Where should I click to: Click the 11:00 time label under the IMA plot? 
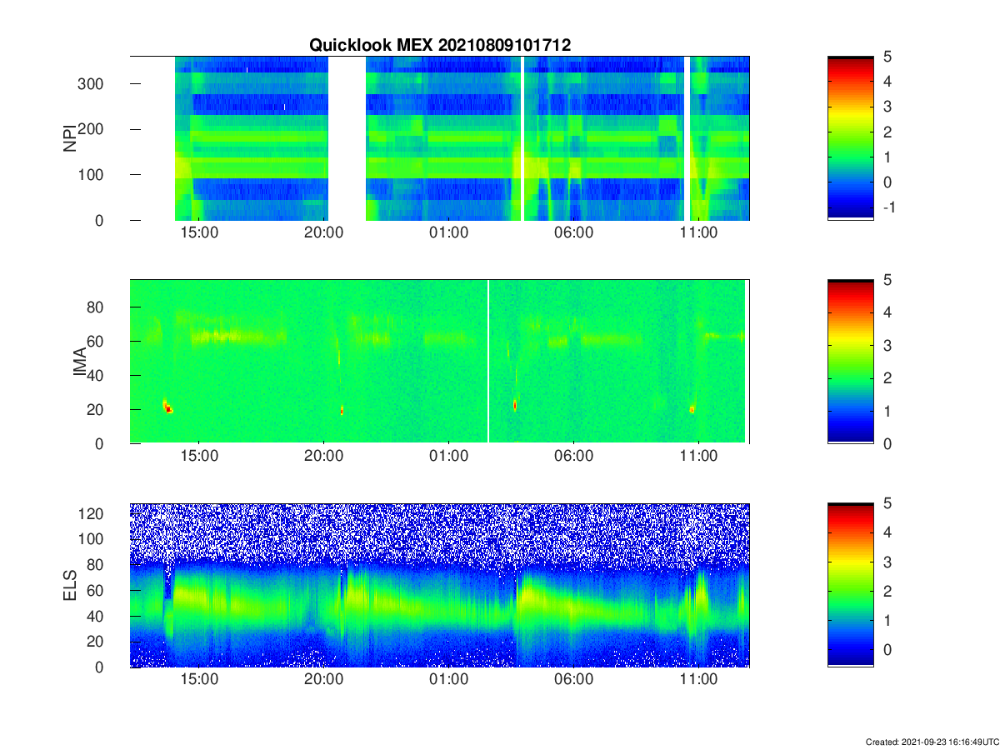pos(699,456)
